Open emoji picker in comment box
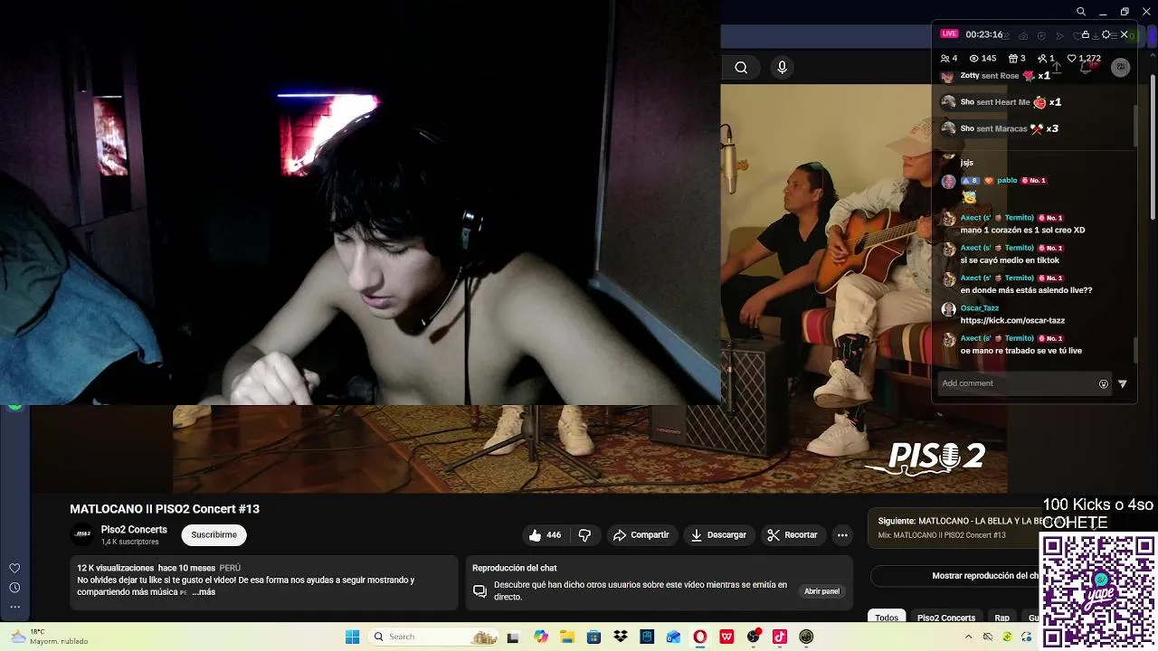Viewport: 1158px width, 651px height. 1104,384
